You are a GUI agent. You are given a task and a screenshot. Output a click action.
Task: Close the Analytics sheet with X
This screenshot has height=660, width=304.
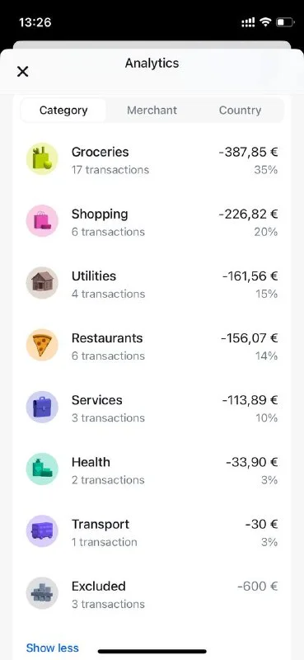(x=23, y=72)
